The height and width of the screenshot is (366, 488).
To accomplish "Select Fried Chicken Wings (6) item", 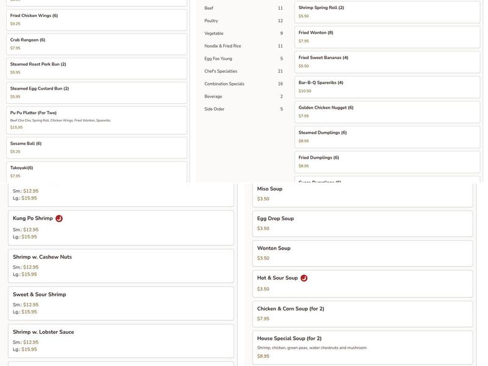I will tap(96, 20).
